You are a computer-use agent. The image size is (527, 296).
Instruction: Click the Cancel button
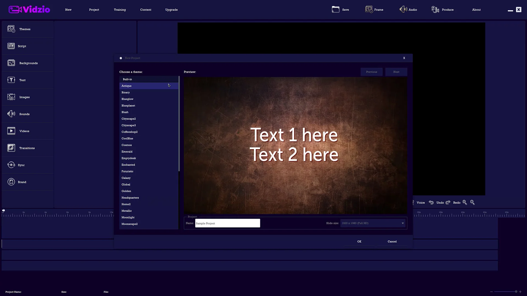[392, 241]
